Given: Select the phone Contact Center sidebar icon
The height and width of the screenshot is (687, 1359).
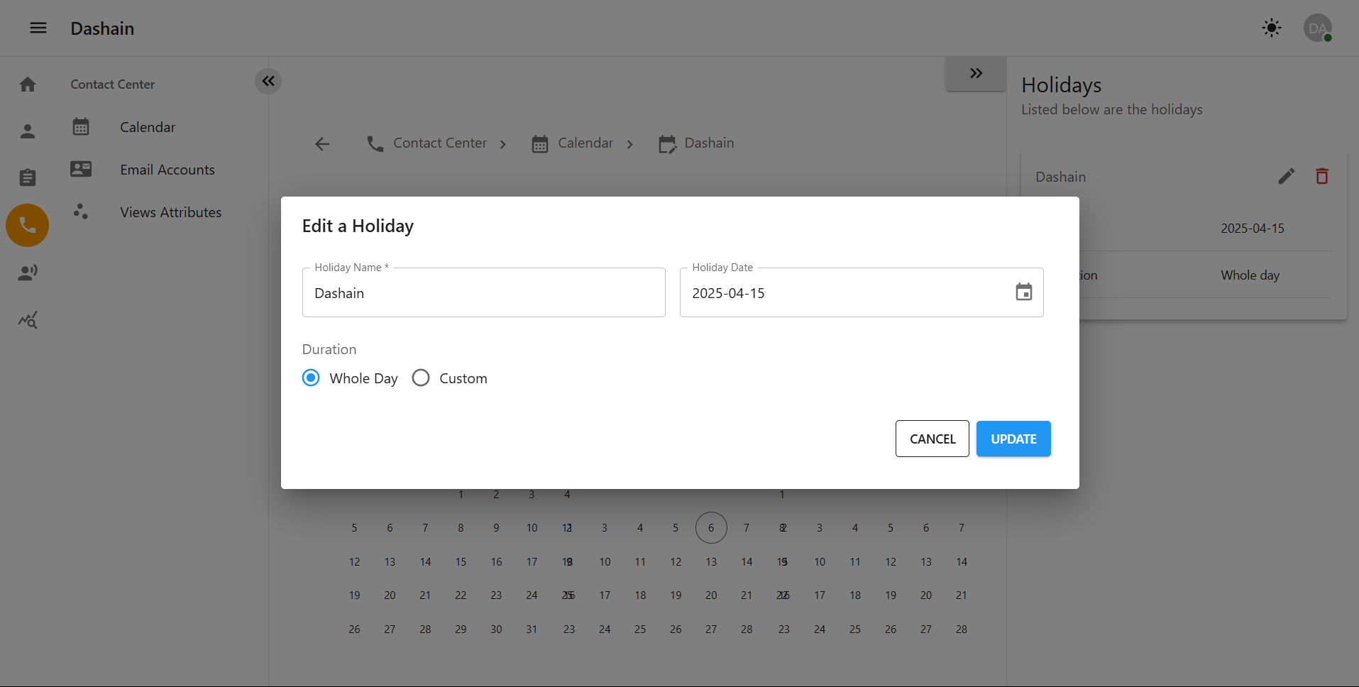Looking at the screenshot, I should (x=28, y=226).
